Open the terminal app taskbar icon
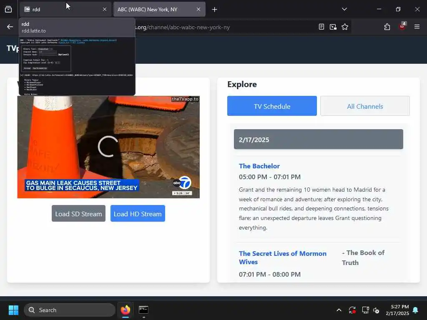Viewport: 427px width, 320px height. point(143,310)
